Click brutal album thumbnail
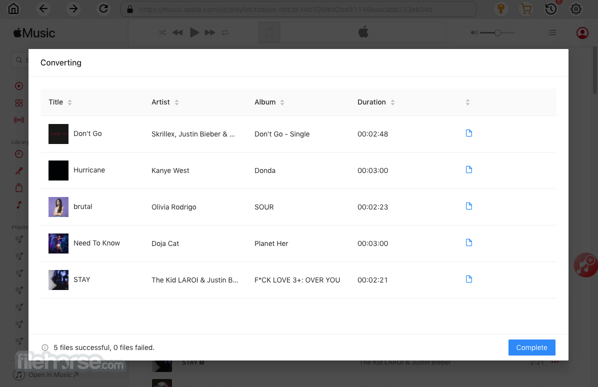 (x=58, y=207)
